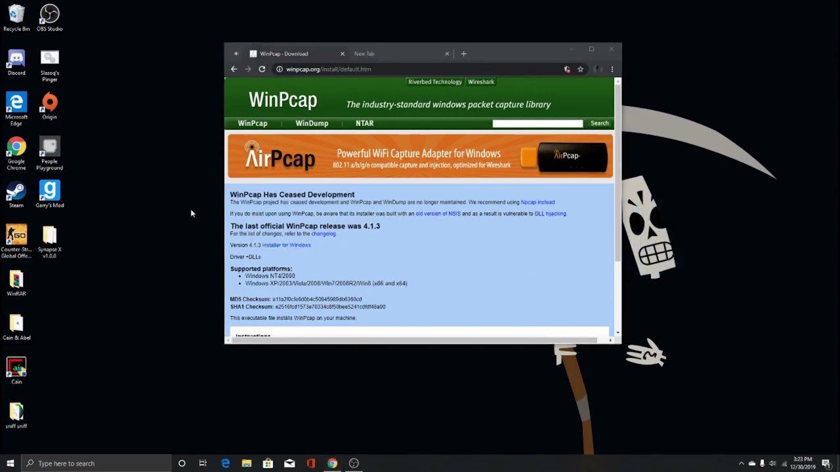840x472 pixels.
Task: Open the Origin desktop shortcut
Action: point(49,102)
